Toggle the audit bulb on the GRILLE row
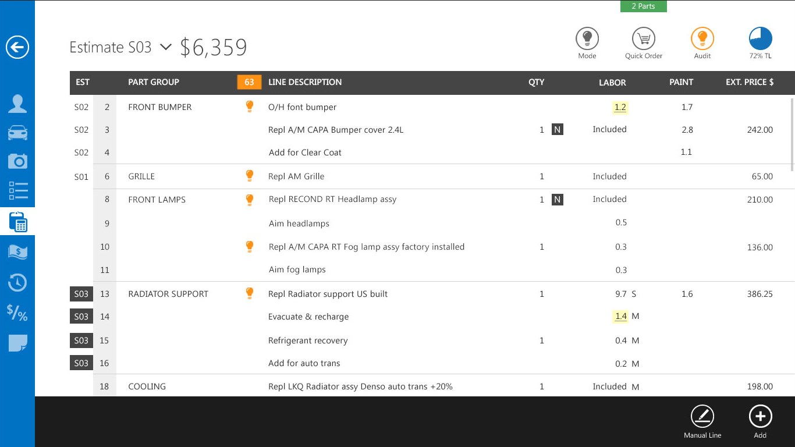795x447 pixels. [249, 176]
